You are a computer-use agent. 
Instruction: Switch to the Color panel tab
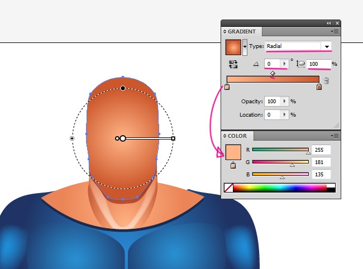[238, 136]
